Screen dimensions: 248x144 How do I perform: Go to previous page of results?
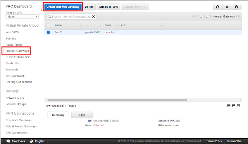pyautogui.click(x=196, y=16)
